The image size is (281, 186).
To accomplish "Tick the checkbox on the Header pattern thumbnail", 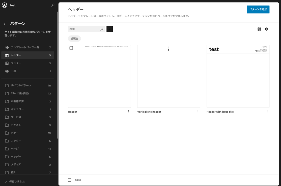I will pyautogui.click(x=71, y=48).
